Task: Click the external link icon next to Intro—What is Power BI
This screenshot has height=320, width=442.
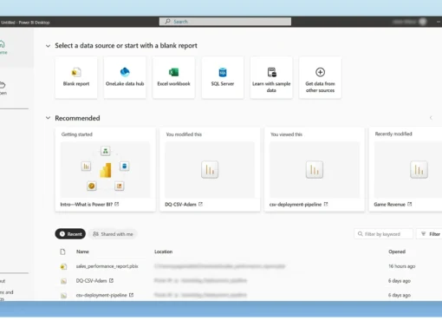Action: [x=117, y=204]
